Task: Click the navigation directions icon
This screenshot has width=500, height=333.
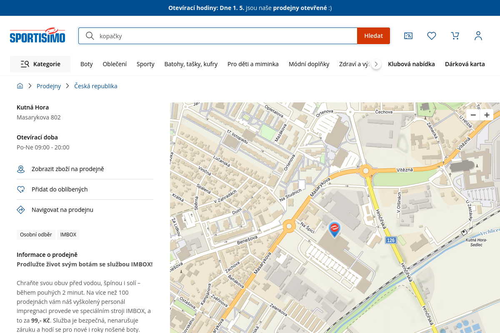Action: [21, 210]
